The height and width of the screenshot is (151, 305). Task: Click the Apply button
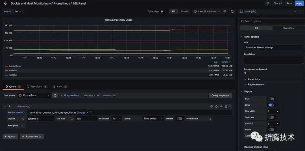click(x=299, y=3)
